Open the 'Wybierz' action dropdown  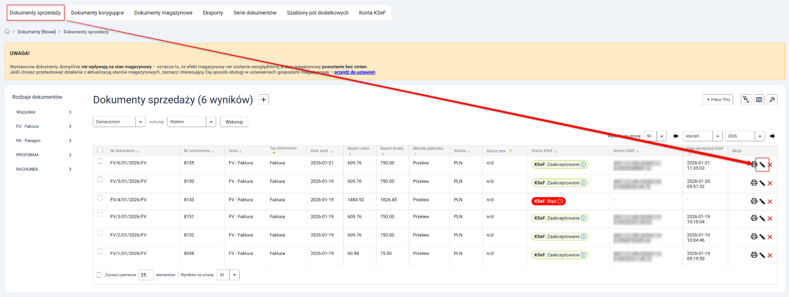[191, 122]
